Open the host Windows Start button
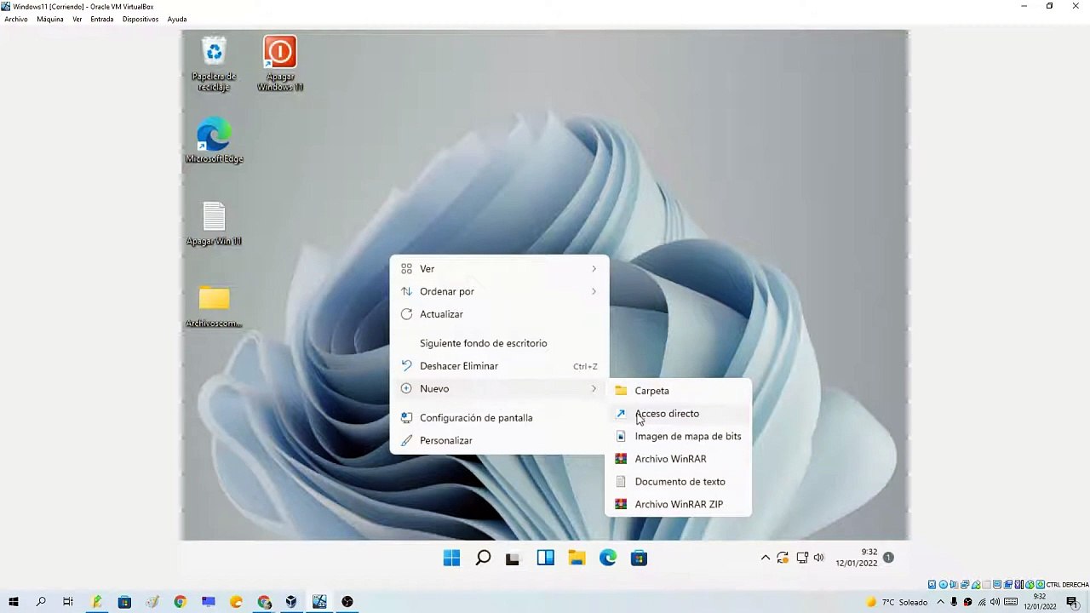This screenshot has height=613, width=1090. click(x=13, y=602)
